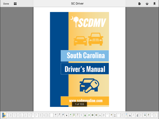
Task: Jump to the last thumbnail in the page strip
Action: (156, 115)
